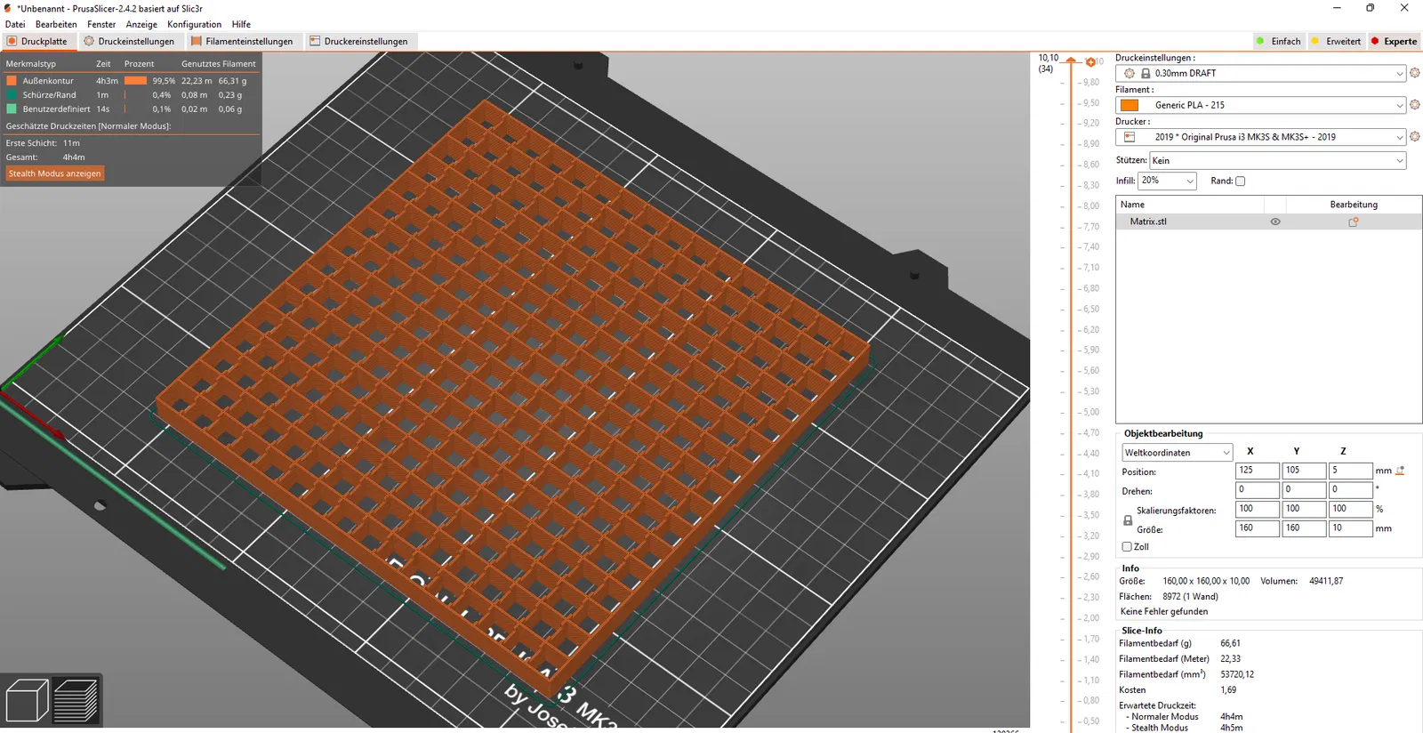Image resolution: width=1423 pixels, height=733 pixels.
Task: Switch to the layered preview view icon
Action: (x=76, y=700)
